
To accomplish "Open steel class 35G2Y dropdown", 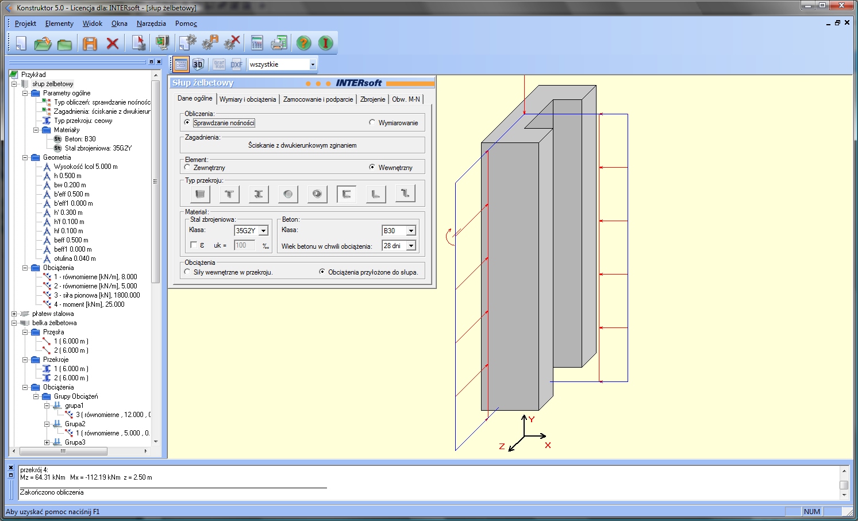I will coord(263,230).
